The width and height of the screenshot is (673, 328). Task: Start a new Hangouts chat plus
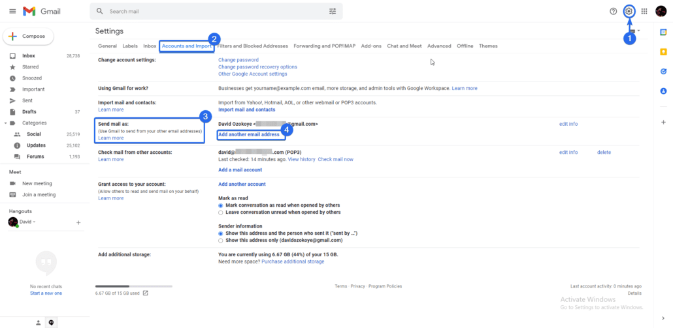tap(78, 222)
